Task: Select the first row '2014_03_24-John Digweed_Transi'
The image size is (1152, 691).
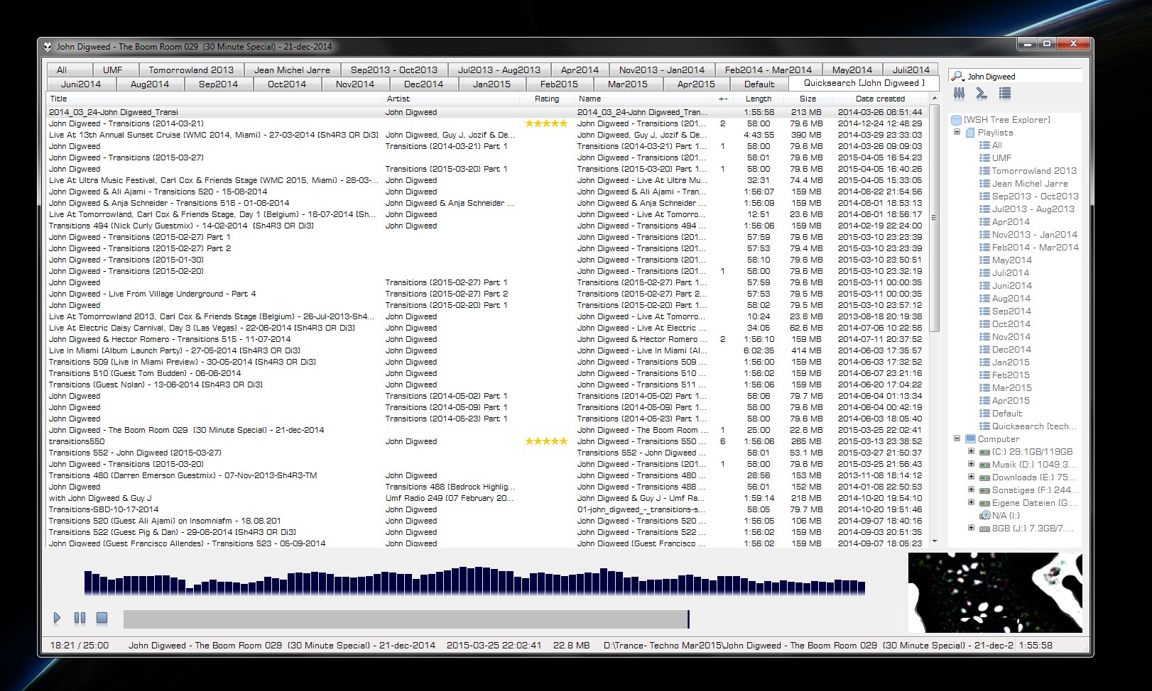Action: click(x=489, y=112)
